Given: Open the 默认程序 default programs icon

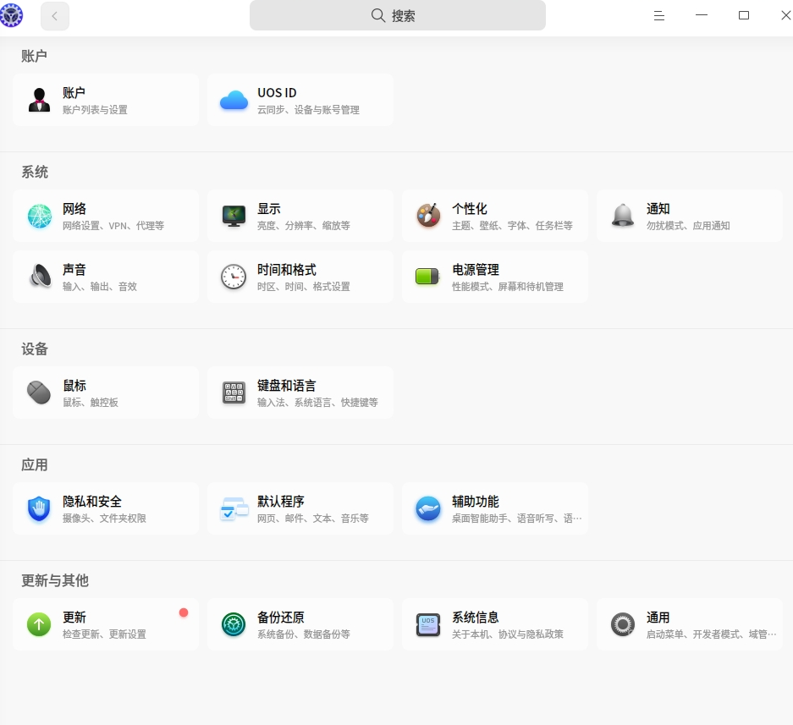Looking at the screenshot, I should click(x=234, y=508).
